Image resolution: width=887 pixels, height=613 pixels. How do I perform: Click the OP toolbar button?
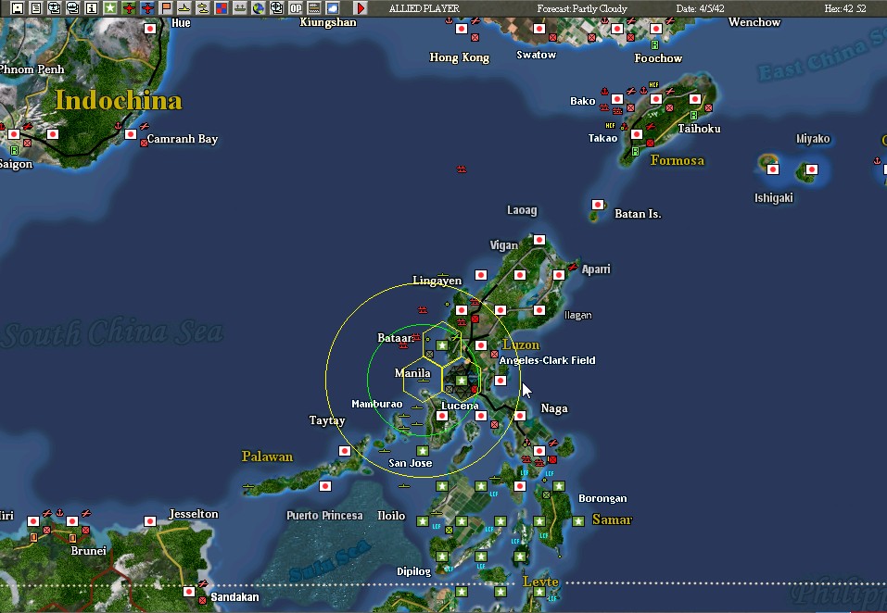pyautogui.click(x=296, y=8)
